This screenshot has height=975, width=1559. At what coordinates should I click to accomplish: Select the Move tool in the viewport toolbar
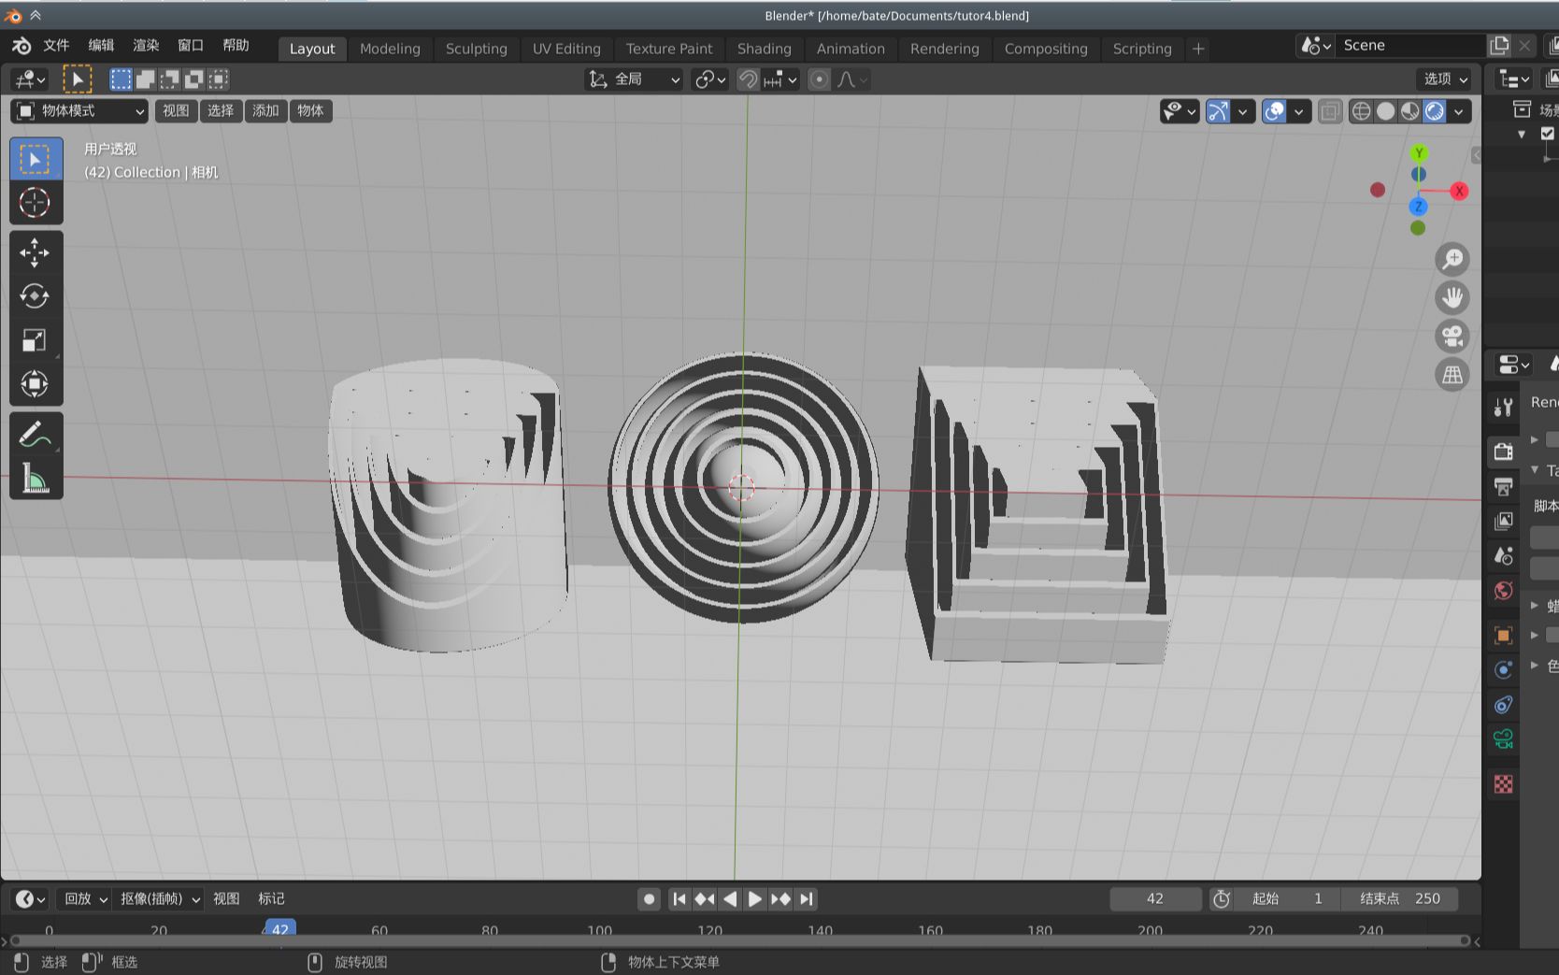(x=35, y=252)
